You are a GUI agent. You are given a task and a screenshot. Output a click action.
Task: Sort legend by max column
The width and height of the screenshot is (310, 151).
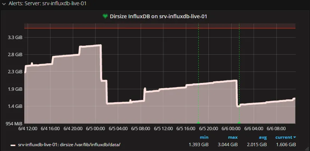point(233,137)
